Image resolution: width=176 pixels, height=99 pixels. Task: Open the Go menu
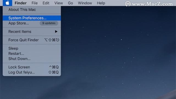(70, 3)
